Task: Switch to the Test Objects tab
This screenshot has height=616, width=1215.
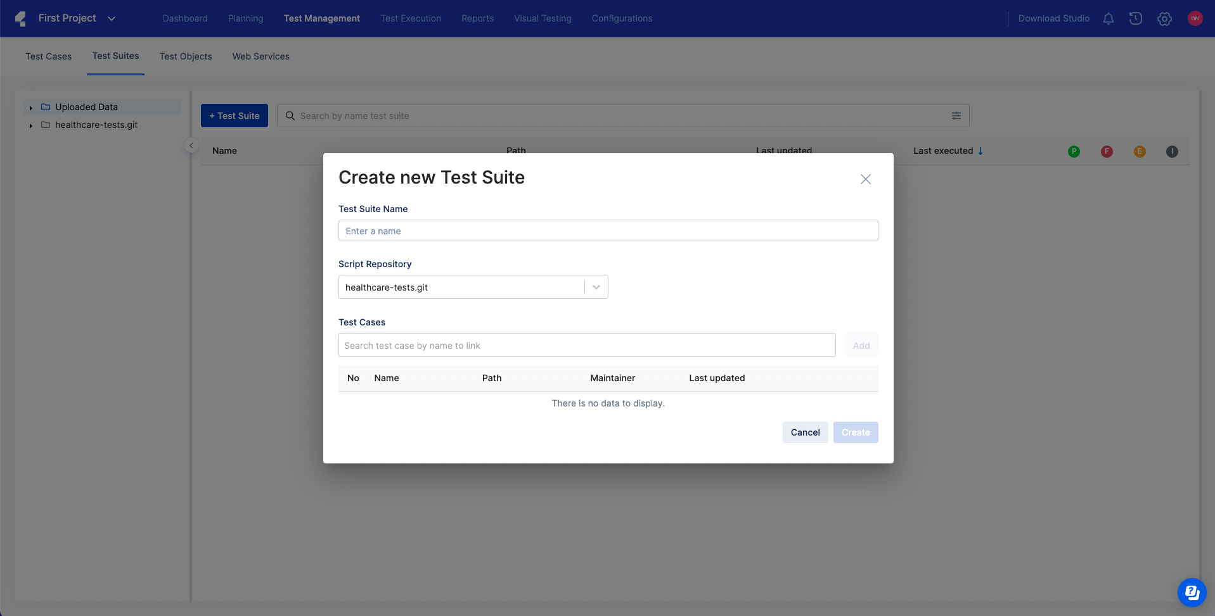Action: [x=186, y=56]
